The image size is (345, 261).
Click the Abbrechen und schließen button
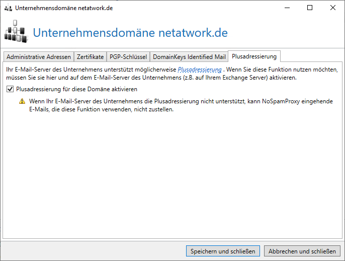pyautogui.click(x=302, y=251)
